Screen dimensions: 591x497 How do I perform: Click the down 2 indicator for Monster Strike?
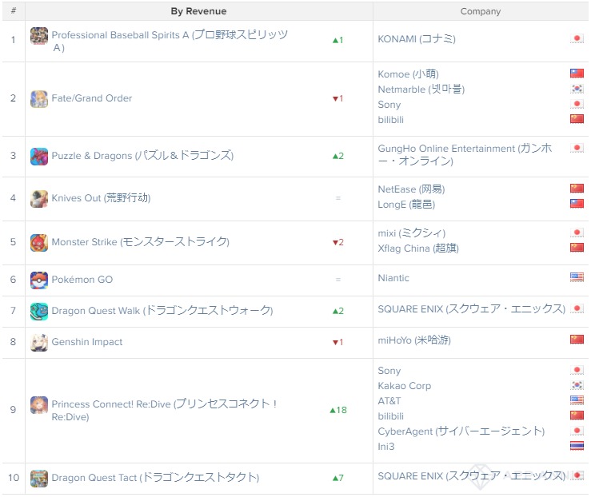pyautogui.click(x=338, y=242)
